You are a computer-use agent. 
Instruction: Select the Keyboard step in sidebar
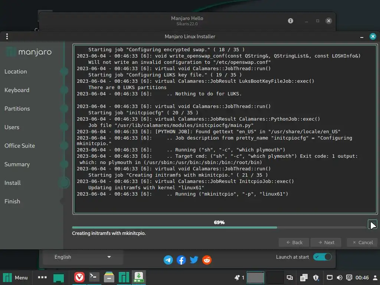tap(17, 90)
